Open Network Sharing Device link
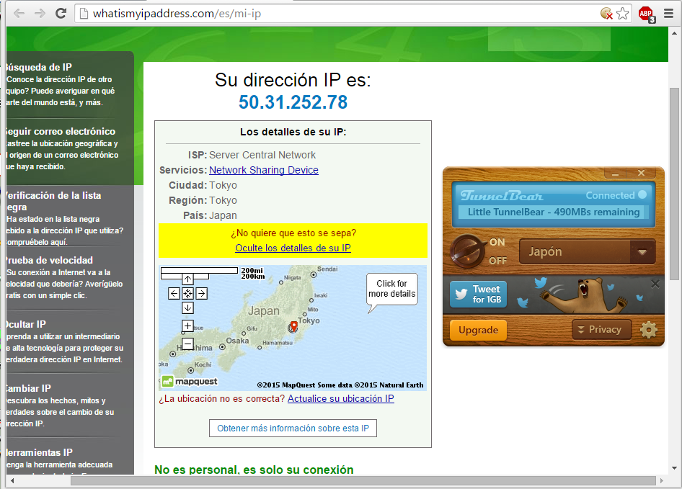This screenshot has height=489, width=682. pyautogui.click(x=264, y=170)
